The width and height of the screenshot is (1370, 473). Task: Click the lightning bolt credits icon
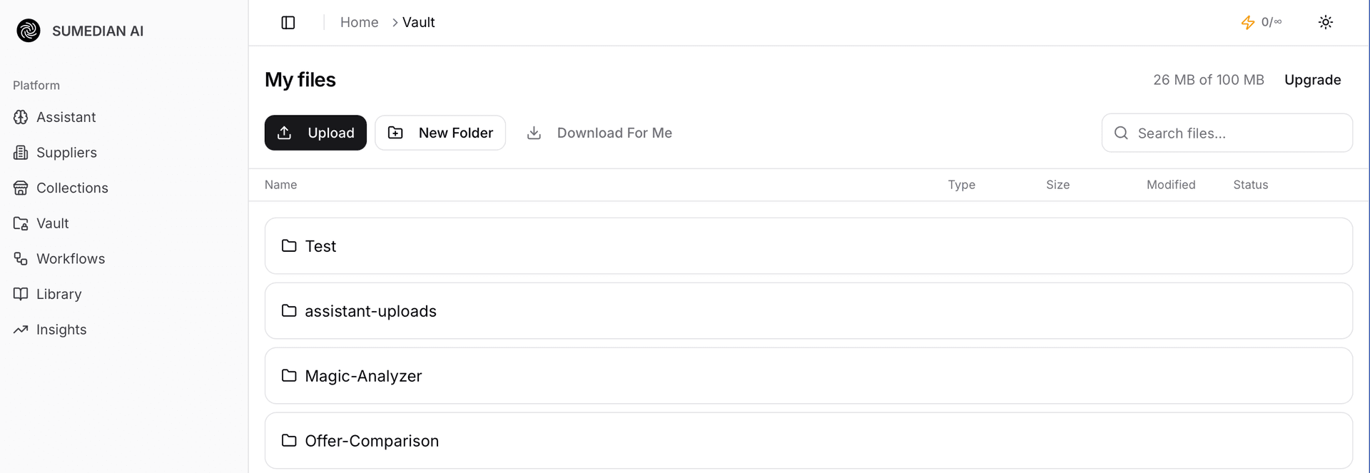[1247, 23]
